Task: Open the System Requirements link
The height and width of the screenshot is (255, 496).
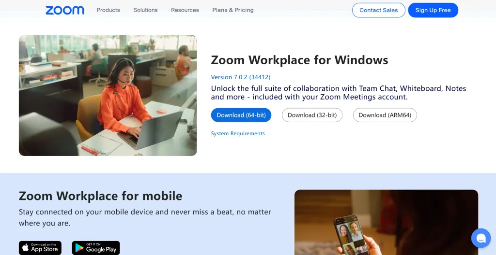Action: (238, 133)
